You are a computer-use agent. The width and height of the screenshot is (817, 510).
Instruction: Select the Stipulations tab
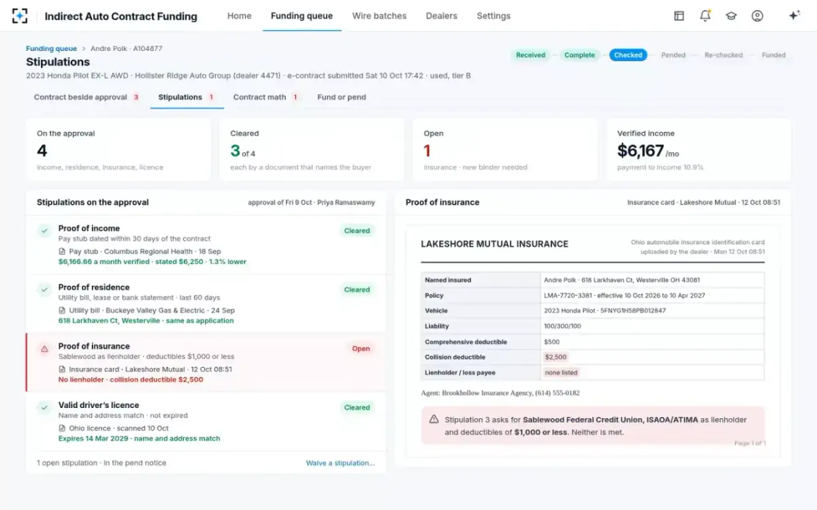point(187,97)
